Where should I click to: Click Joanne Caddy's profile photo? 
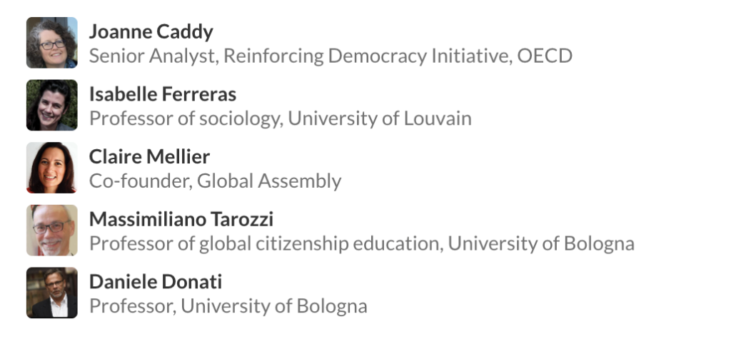tap(51, 43)
